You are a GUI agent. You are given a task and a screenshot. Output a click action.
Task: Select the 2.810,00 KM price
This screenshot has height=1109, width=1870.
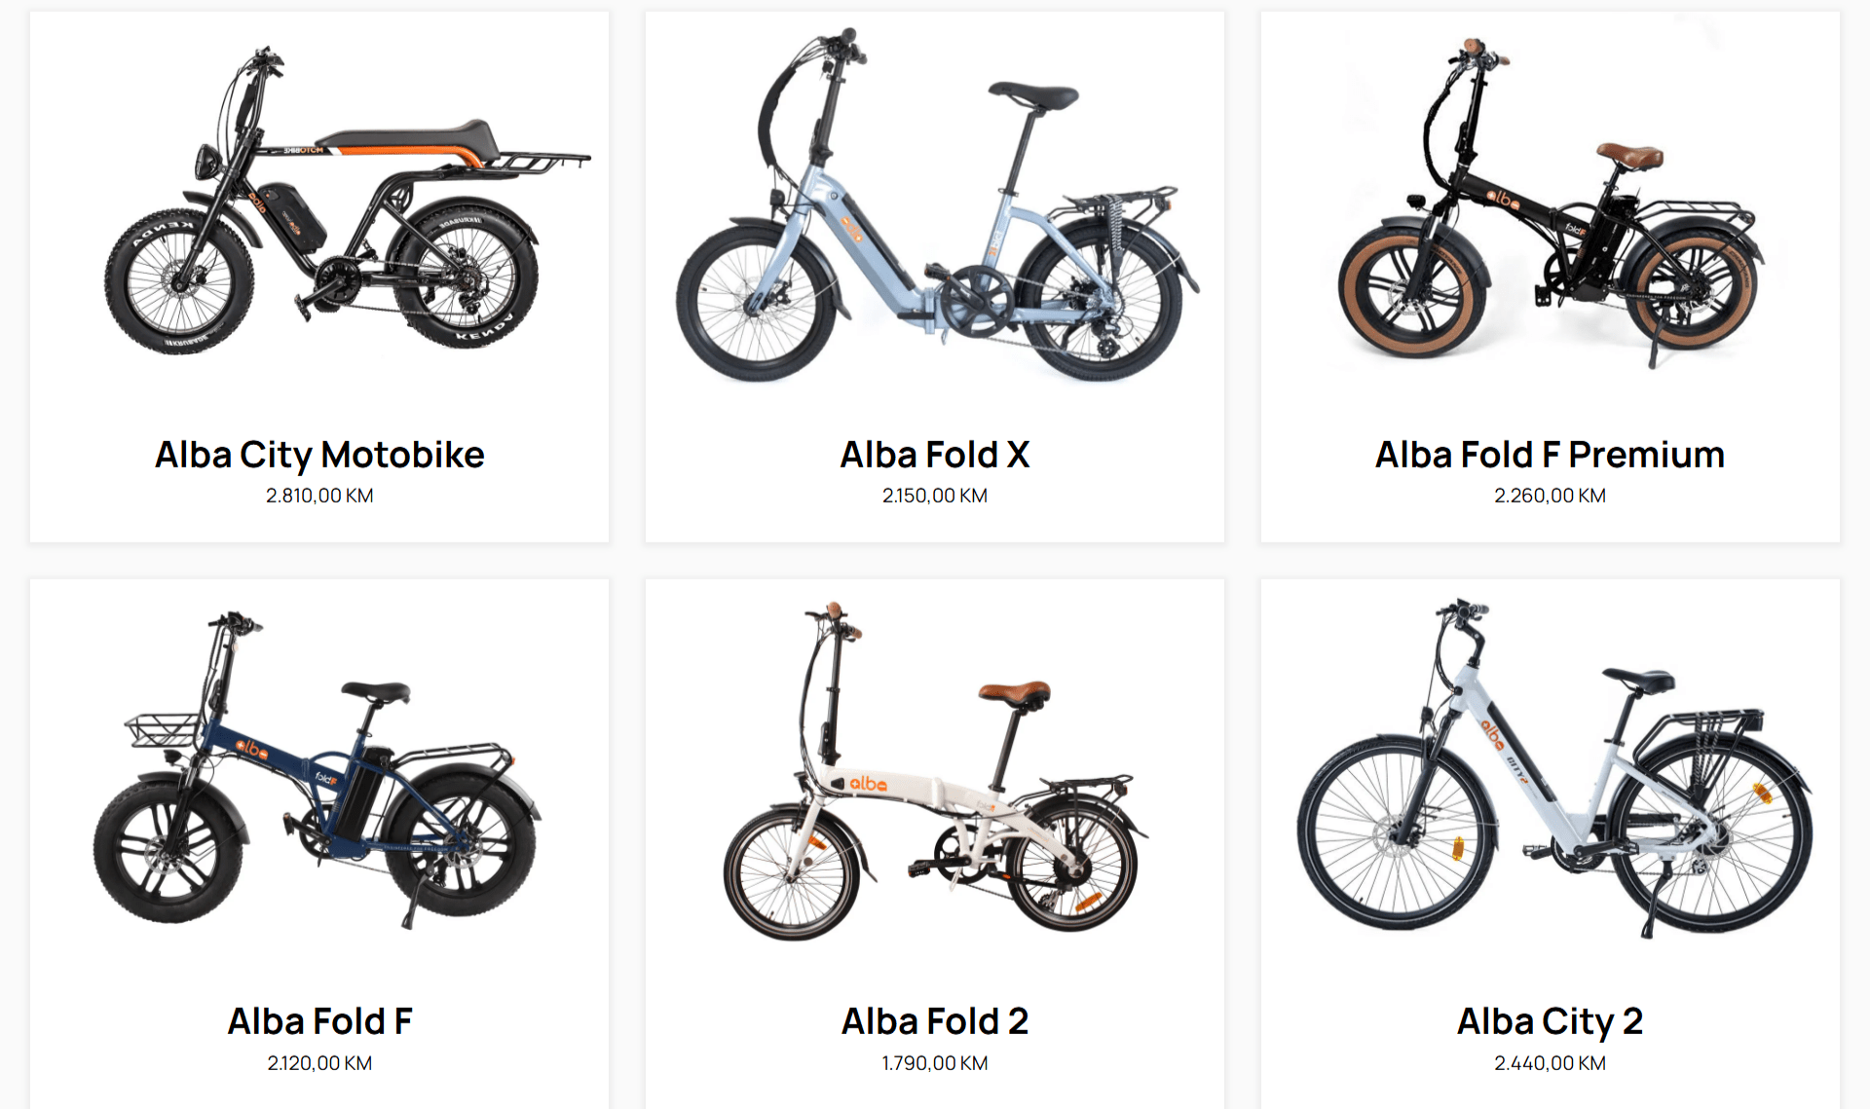[x=319, y=496]
